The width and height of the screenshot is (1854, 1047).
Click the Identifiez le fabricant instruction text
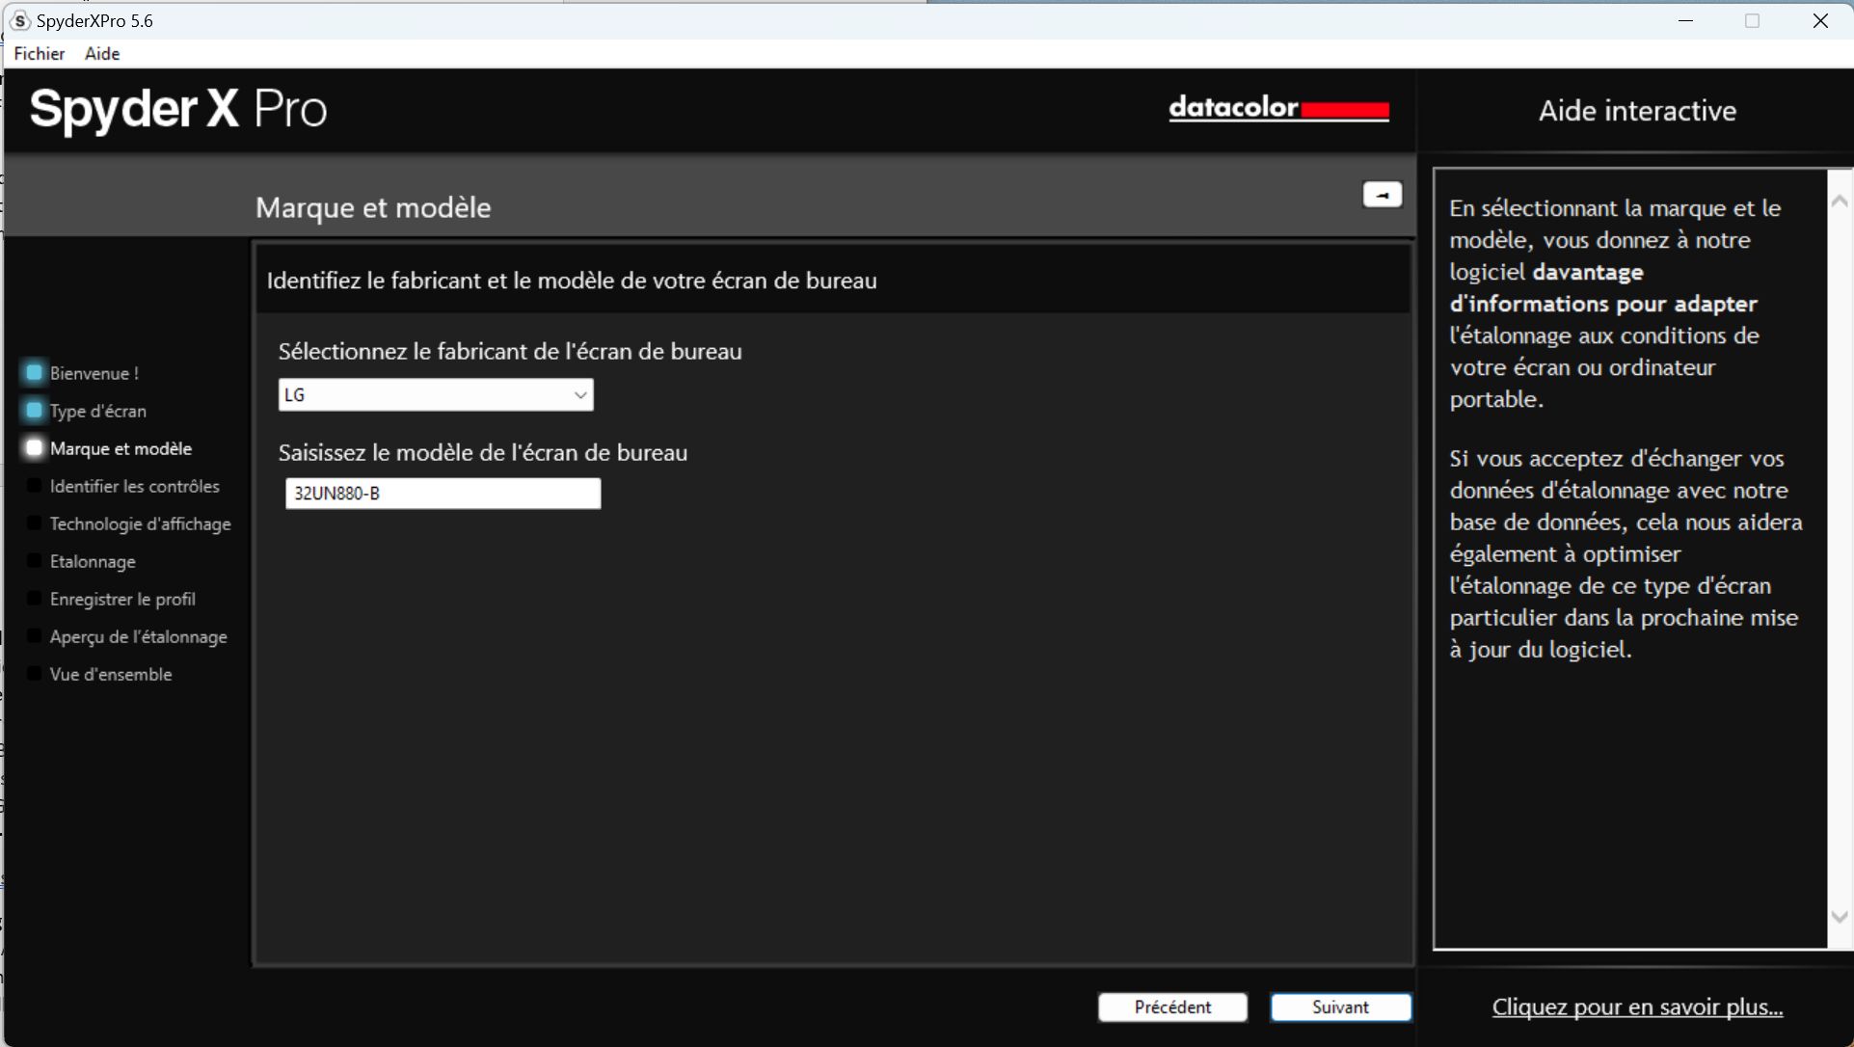pos(572,281)
